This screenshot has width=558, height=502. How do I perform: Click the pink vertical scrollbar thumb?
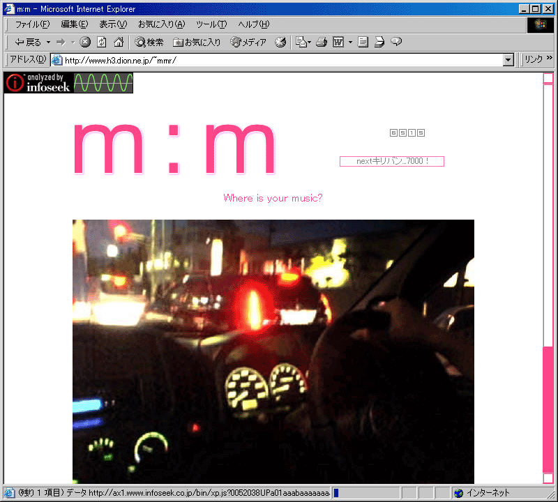click(548, 215)
